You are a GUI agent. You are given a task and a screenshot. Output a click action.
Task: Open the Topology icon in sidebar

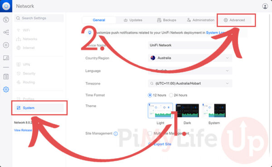click(6, 32)
